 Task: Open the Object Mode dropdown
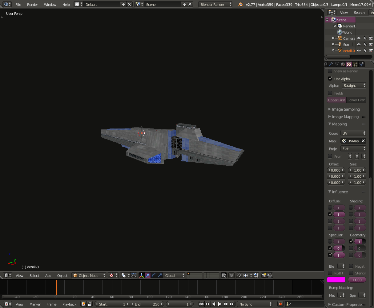[89, 275]
